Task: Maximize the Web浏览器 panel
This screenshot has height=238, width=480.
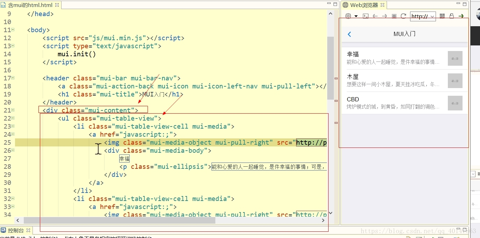Action: tap(465, 4)
